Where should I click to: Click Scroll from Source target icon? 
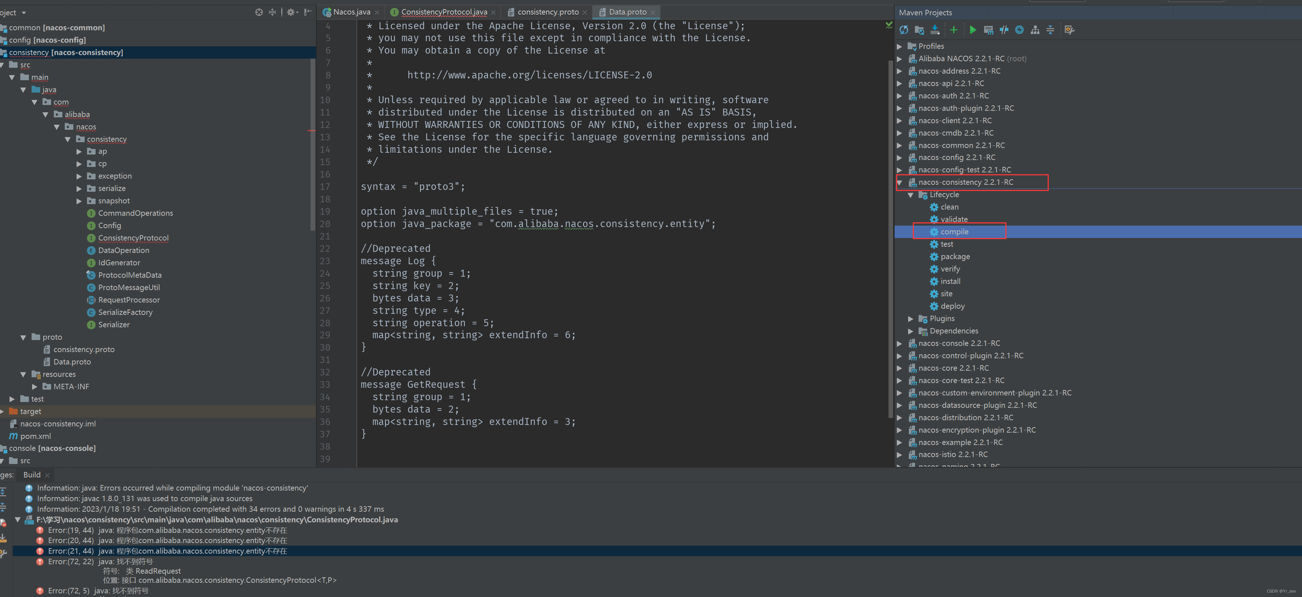[x=259, y=12]
